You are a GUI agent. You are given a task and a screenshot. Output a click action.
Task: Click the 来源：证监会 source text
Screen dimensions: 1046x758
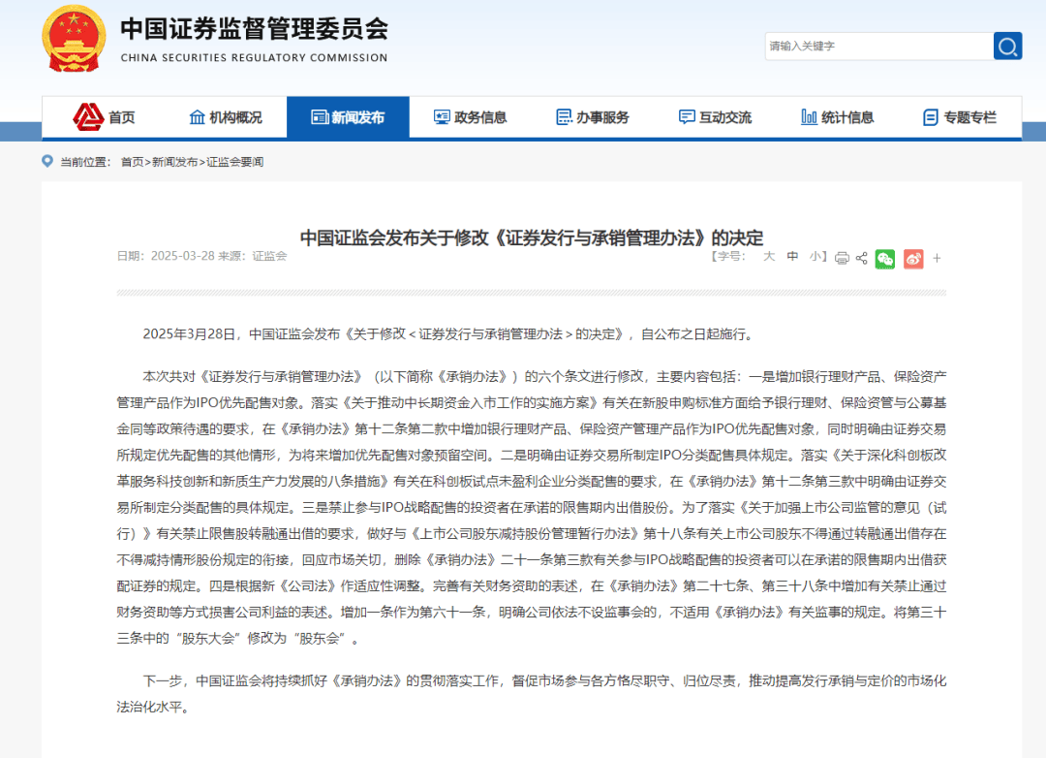click(253, 256)
